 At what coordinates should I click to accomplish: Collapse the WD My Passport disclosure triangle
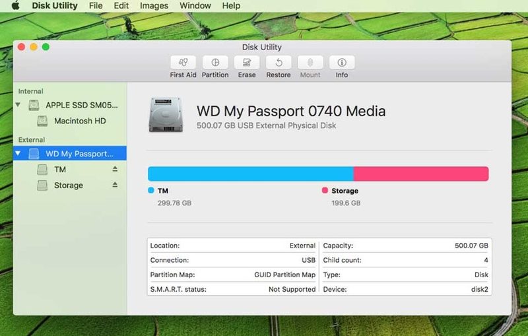pos(18,153)
